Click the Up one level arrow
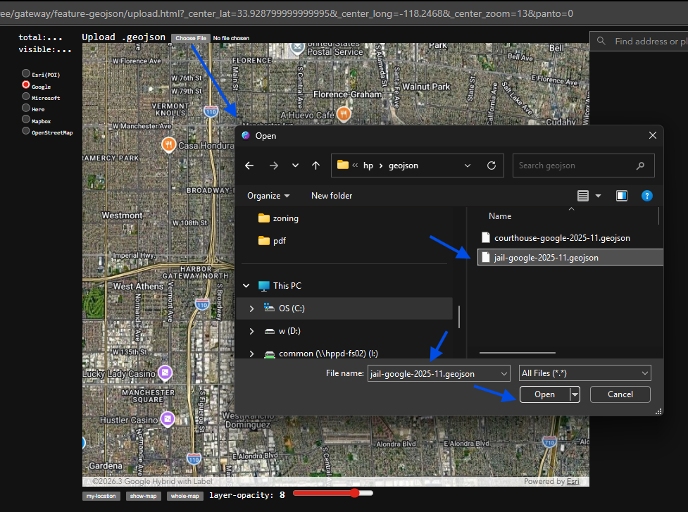Screen dimensions: 688x512 (x=315, y=166)
